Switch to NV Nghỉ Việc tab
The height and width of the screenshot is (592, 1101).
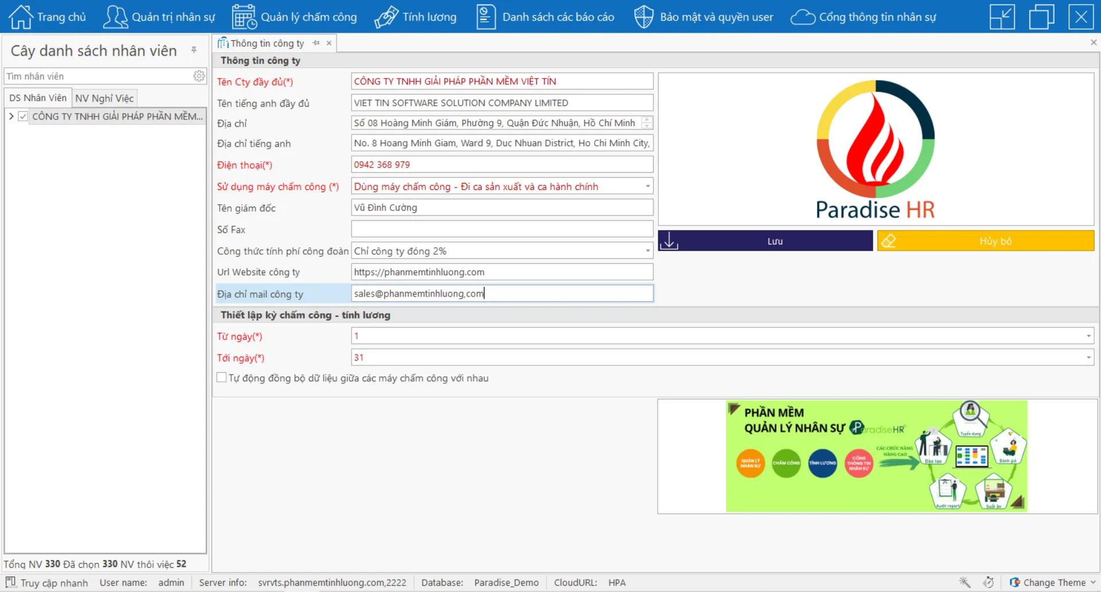coord(104,98)
